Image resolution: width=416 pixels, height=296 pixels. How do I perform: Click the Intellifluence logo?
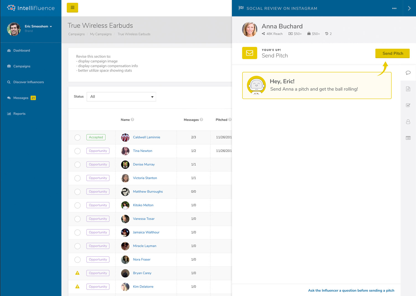pos(31,8)
